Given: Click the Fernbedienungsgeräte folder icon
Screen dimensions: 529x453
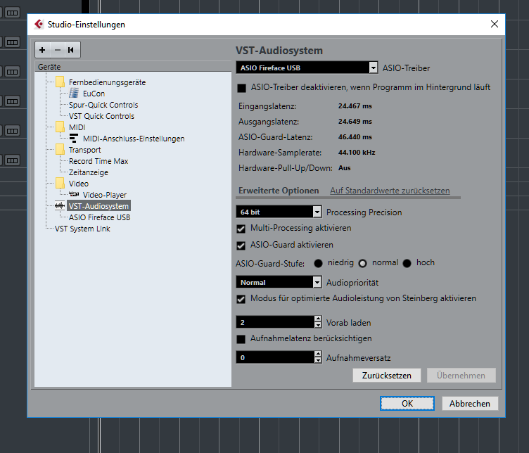Looking at the screenshot, I should click(60, 82).
